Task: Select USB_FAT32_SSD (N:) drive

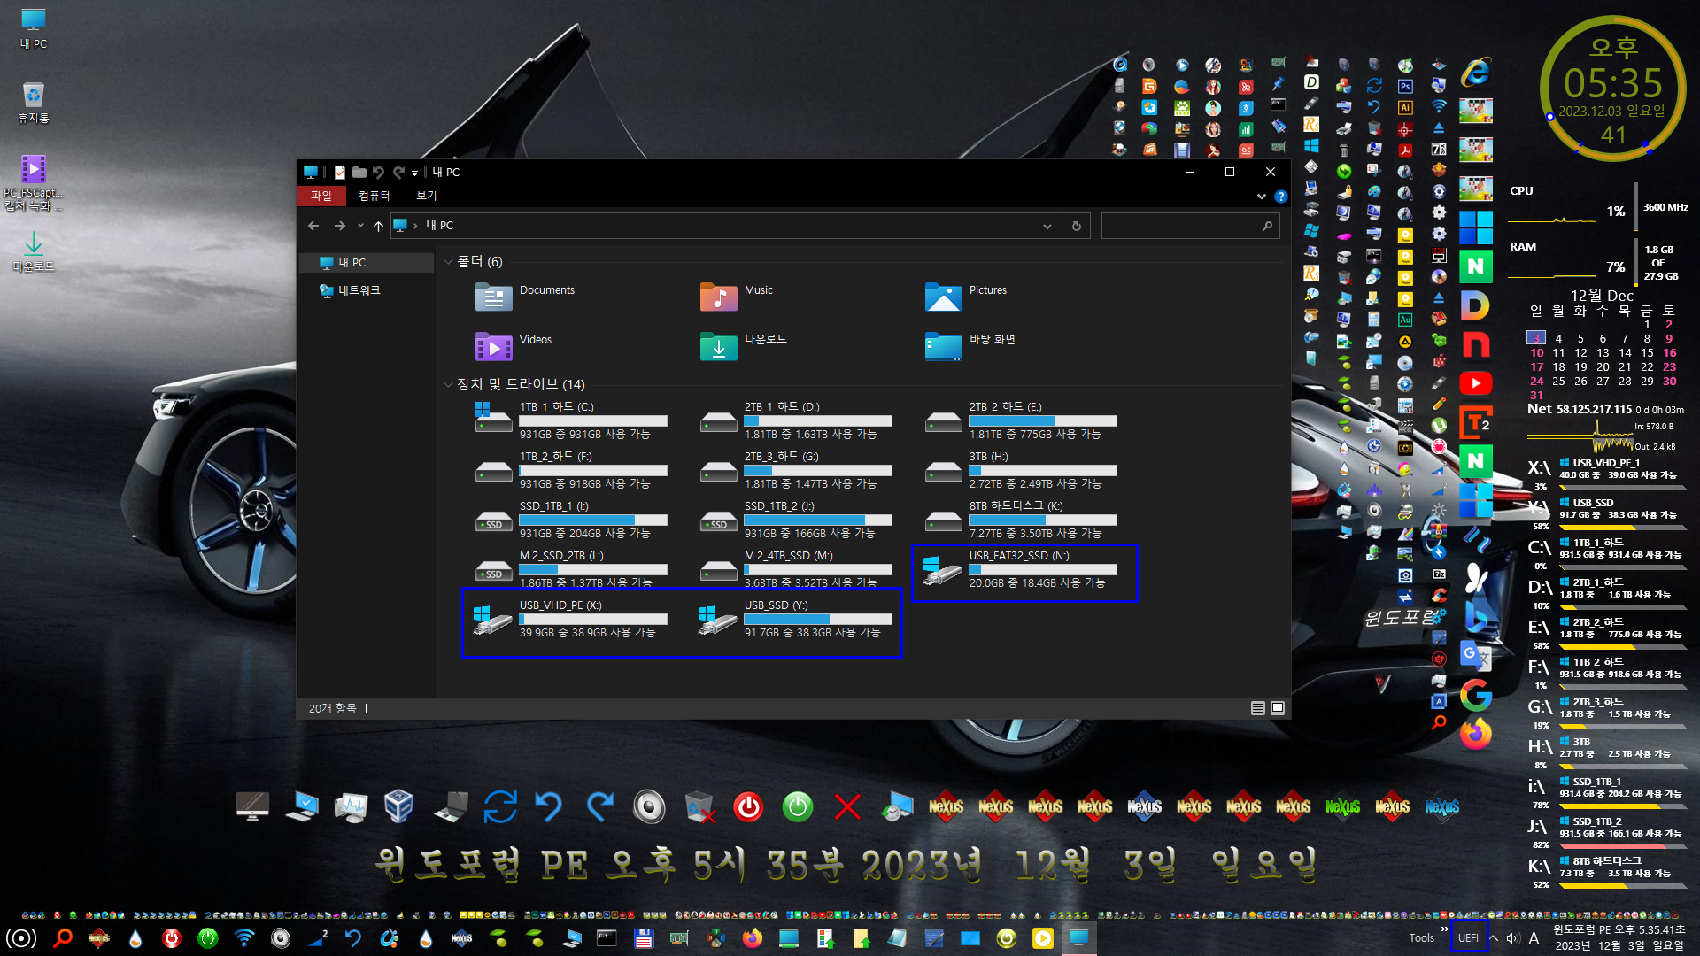Action: [1021, 568]
